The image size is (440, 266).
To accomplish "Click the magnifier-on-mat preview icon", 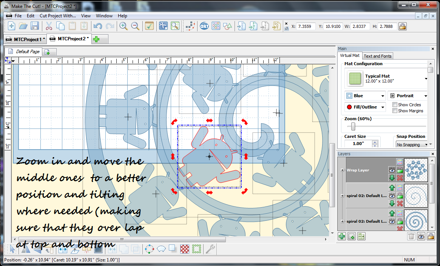I will pyautogui.click(x=175, y=26).
